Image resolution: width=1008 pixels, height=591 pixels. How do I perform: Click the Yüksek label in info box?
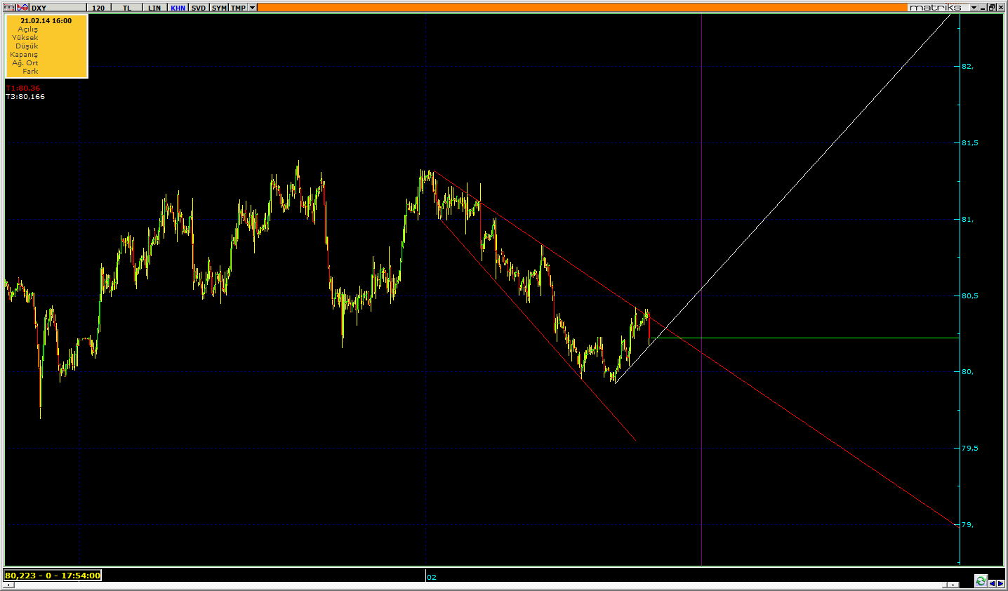pyautogui.click(x=25, y=38)
